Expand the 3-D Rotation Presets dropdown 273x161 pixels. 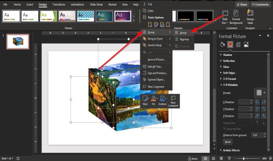pyautogui.click(x=260, y=93)
